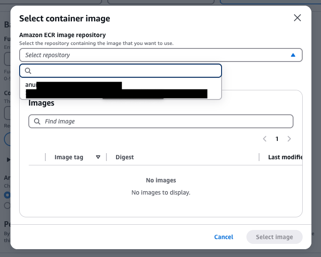Click the repository search field
The width and height of the screenshot is (321, 257).
point(120,71)
